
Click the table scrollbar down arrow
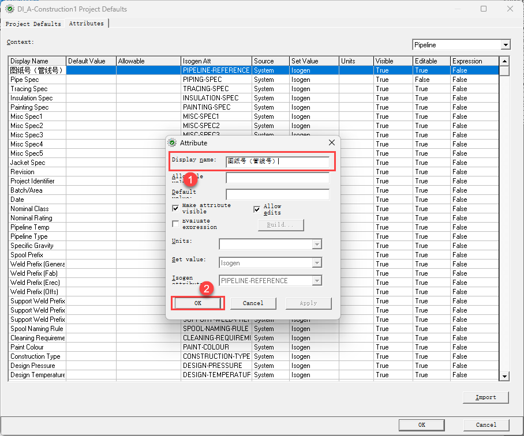[x=504, y=376]
